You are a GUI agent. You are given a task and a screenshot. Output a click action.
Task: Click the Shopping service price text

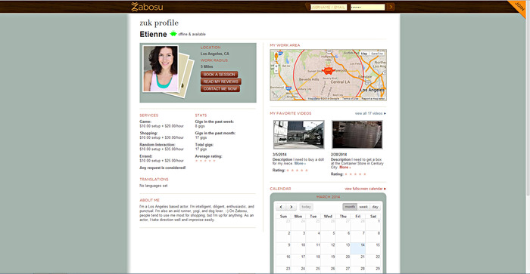(161, 137)
